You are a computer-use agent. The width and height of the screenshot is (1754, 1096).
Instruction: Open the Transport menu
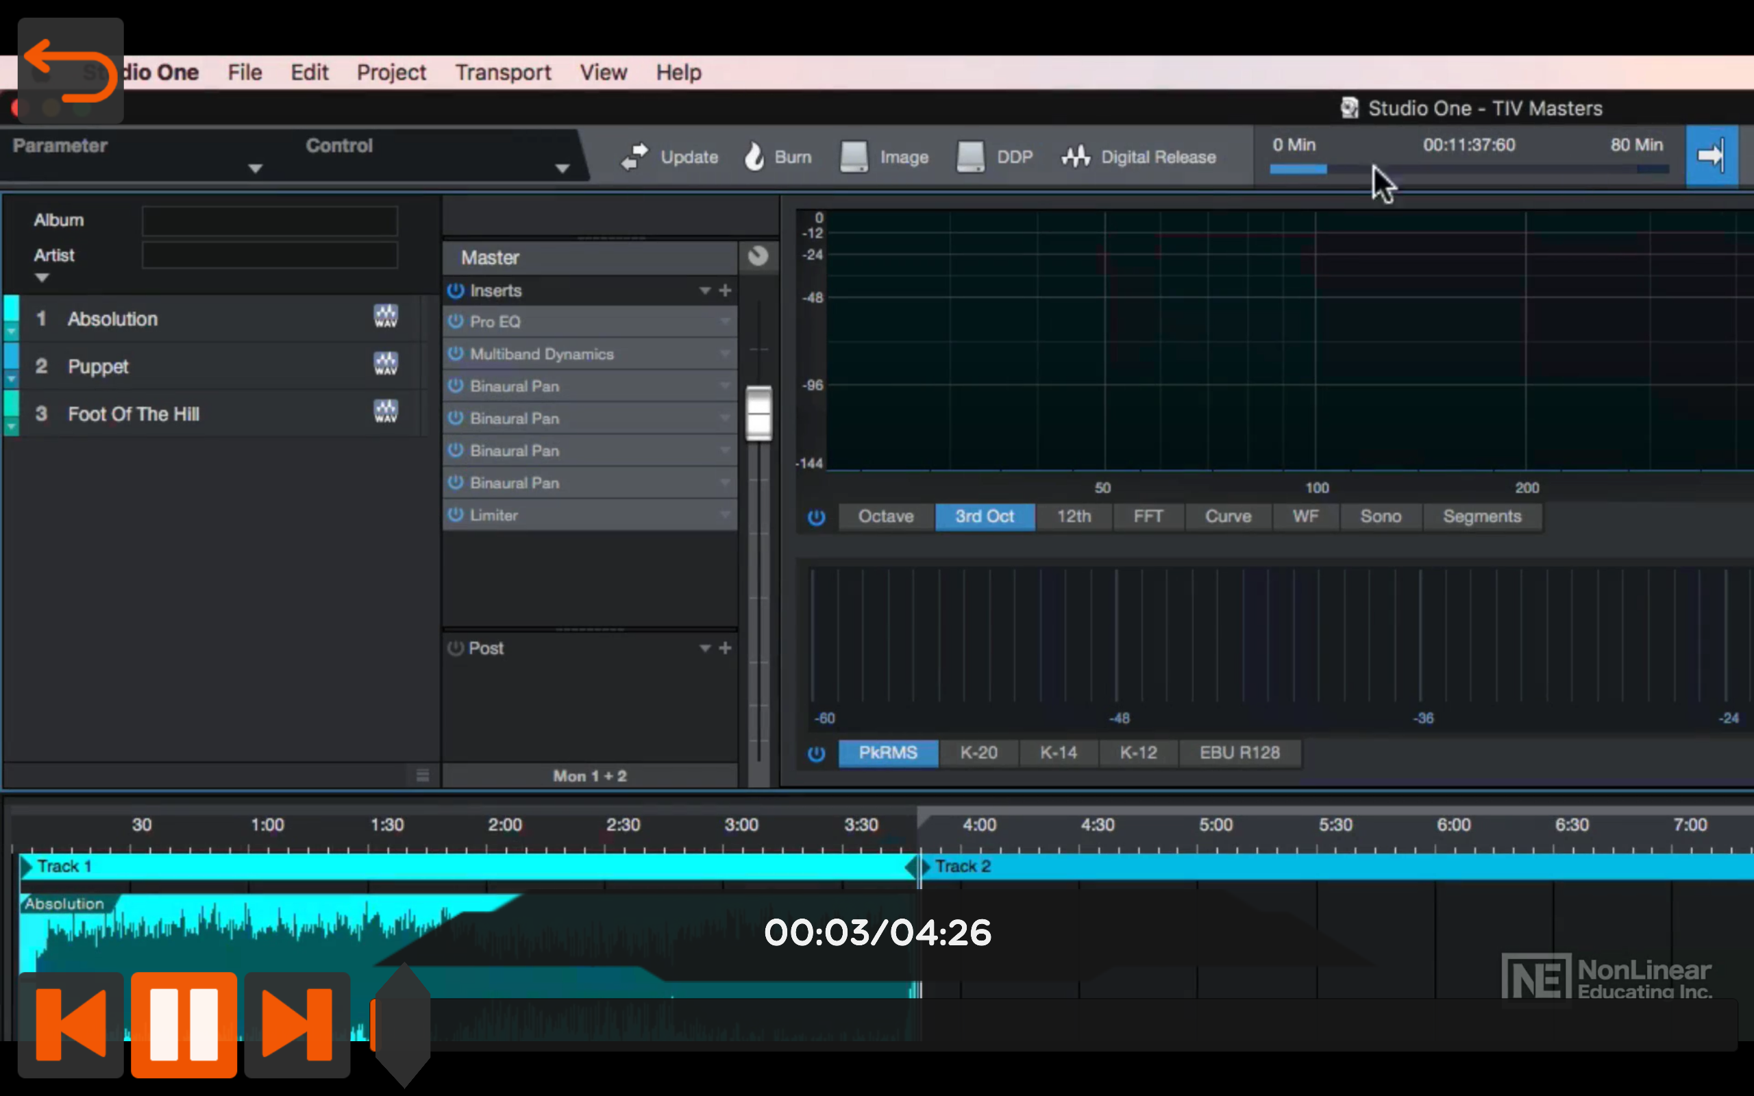pos(502,72)
